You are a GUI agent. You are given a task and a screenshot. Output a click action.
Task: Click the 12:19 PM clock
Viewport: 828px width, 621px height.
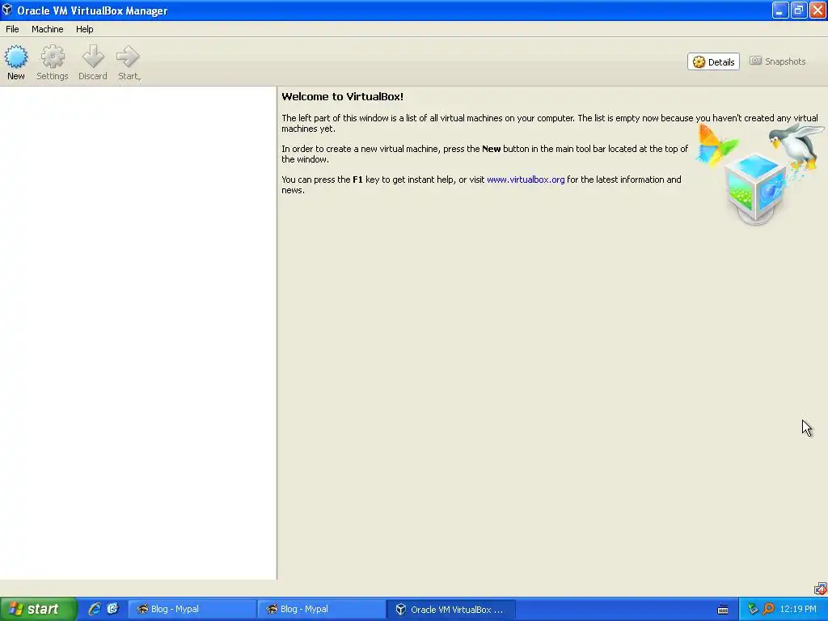click(x=798, y=609)
